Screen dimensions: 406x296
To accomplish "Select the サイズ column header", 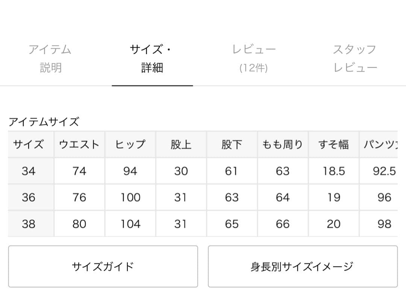I will coord(30,144).
